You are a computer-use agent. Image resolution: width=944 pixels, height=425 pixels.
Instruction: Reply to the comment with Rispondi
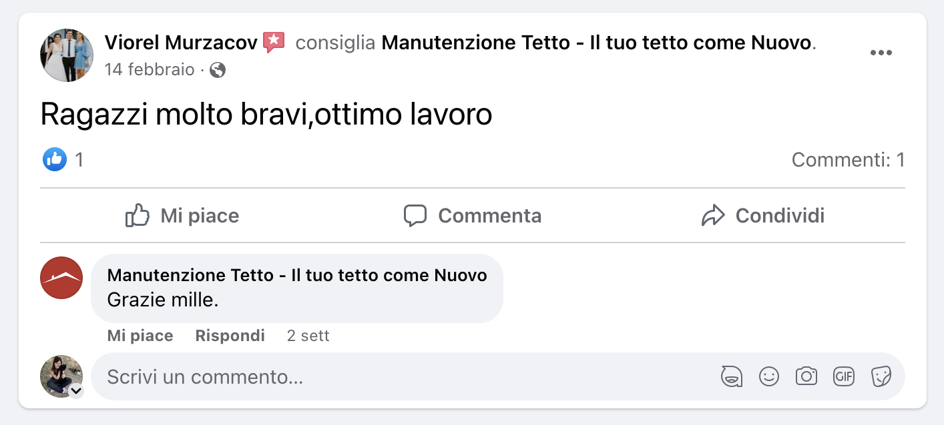pyautogui.click(x=230, y=336)
